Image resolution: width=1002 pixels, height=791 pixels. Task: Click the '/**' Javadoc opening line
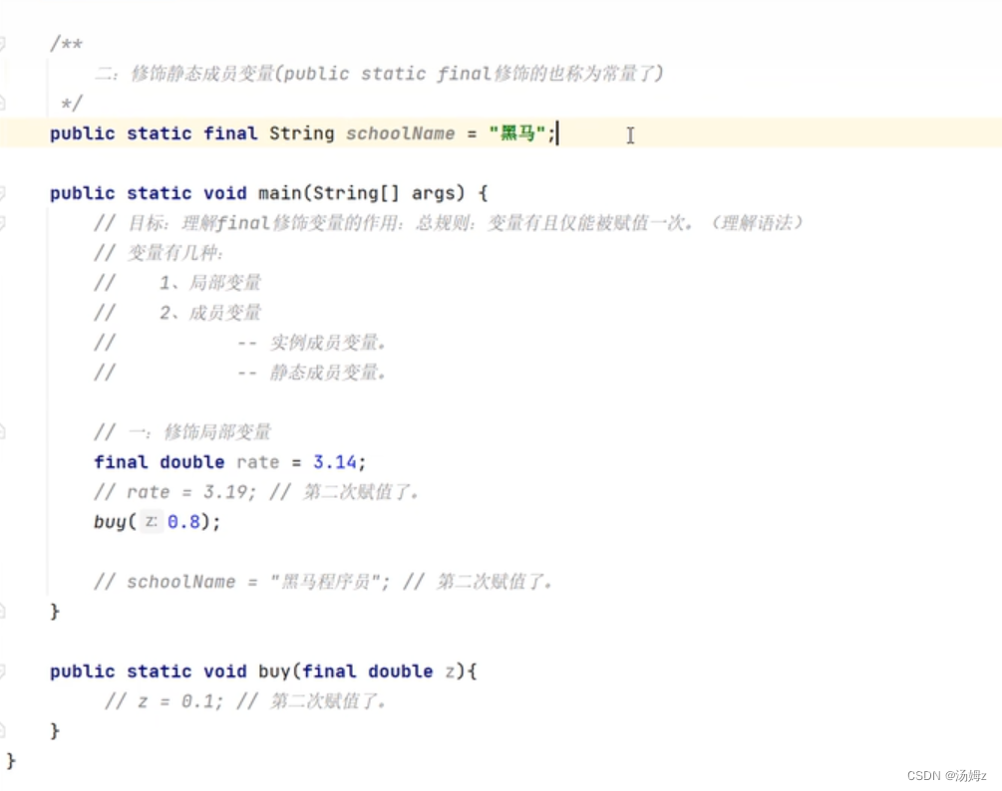click(67, 44)
